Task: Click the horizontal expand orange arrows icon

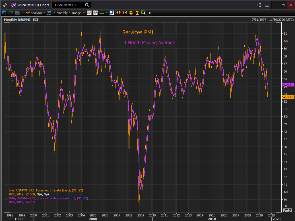Action: click(x=118, y=13)
